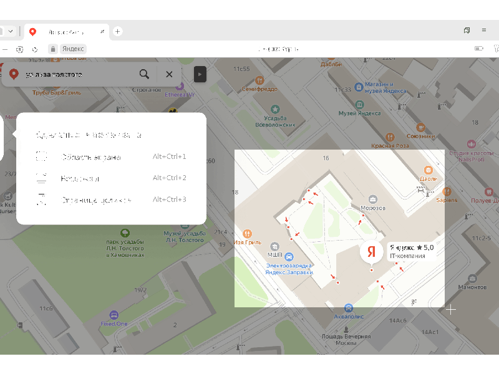Viewport: 499px width, 374px height.
Task: Click the 'Лошадь Вечерняя Москва' map label
Action: tap(346, 340)
